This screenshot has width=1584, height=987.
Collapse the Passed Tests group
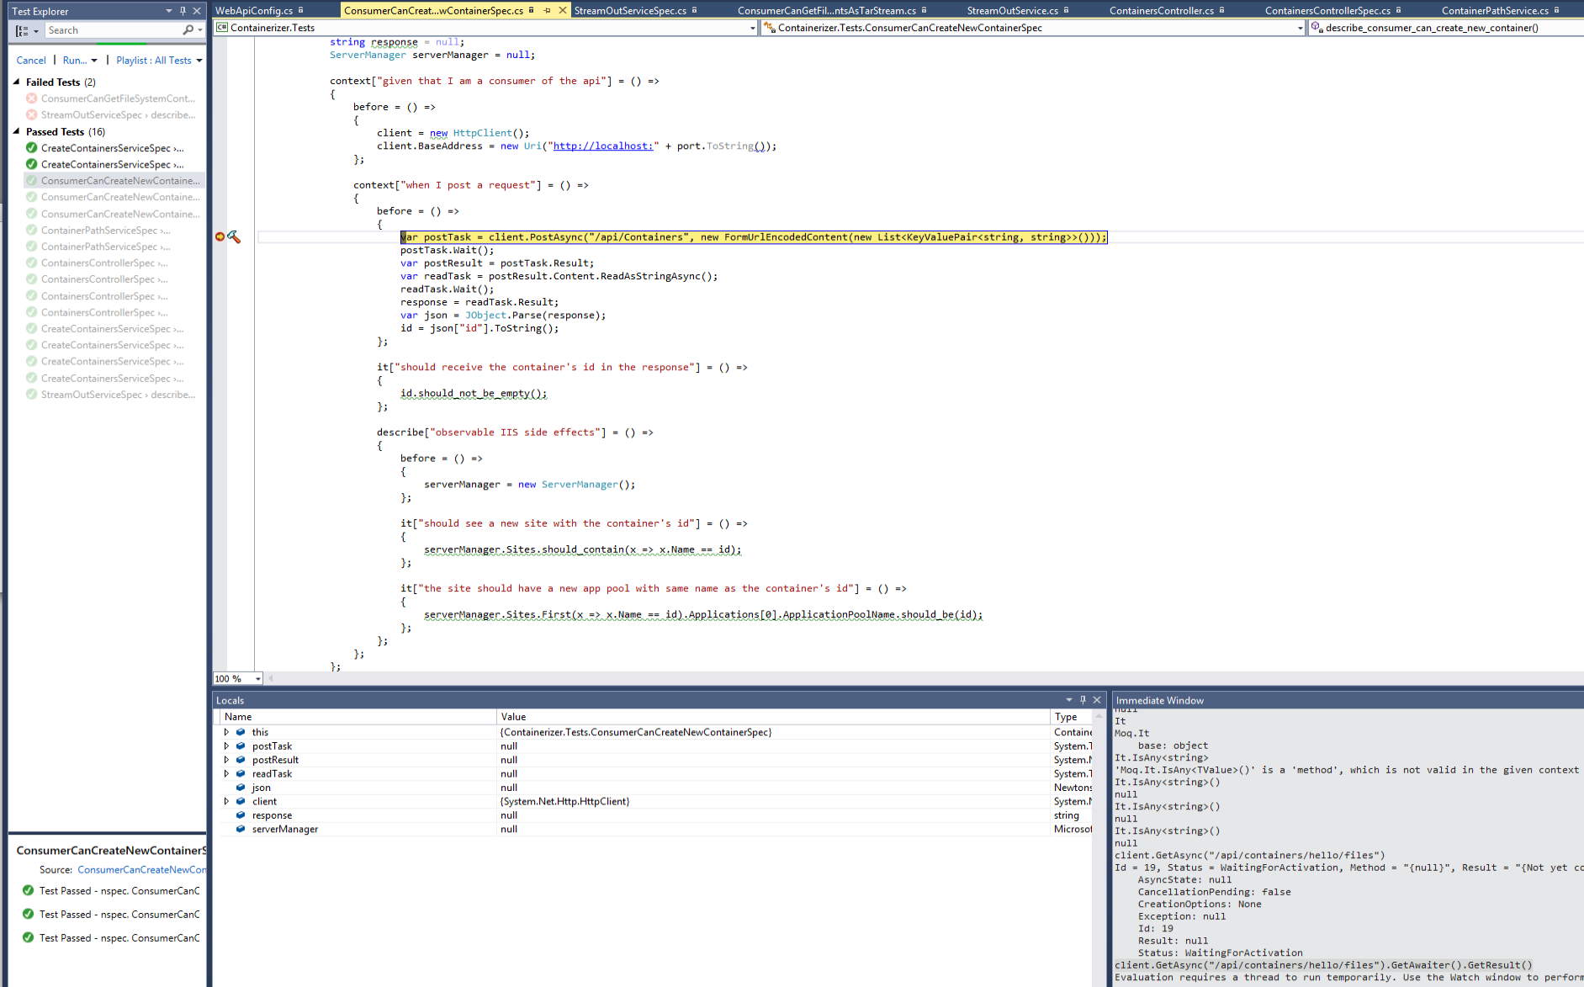click(x=16, y=131)
